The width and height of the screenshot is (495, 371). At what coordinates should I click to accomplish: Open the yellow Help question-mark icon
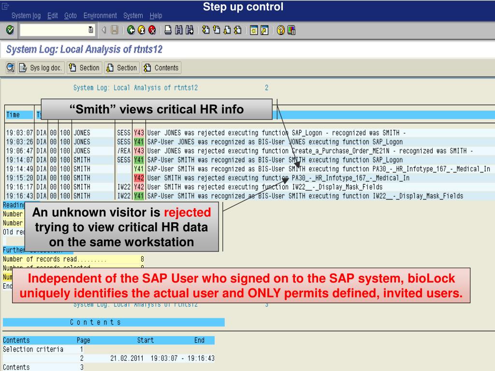281,30
